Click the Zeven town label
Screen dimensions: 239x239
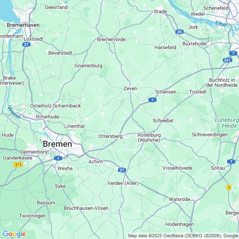(x=130, y=88)
